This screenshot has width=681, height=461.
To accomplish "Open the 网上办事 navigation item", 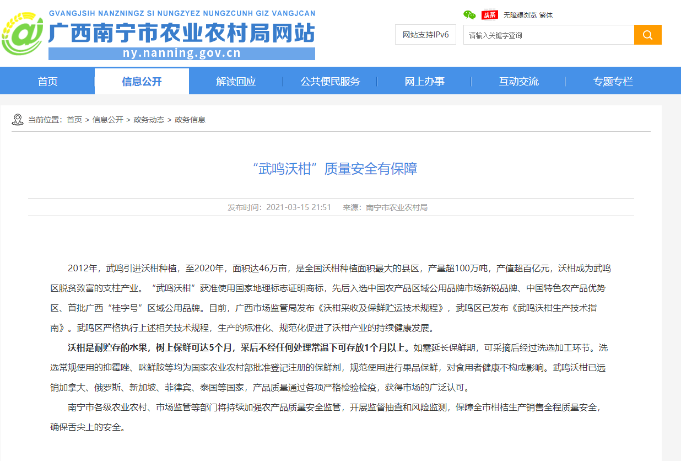I will [x=424, y=82].
